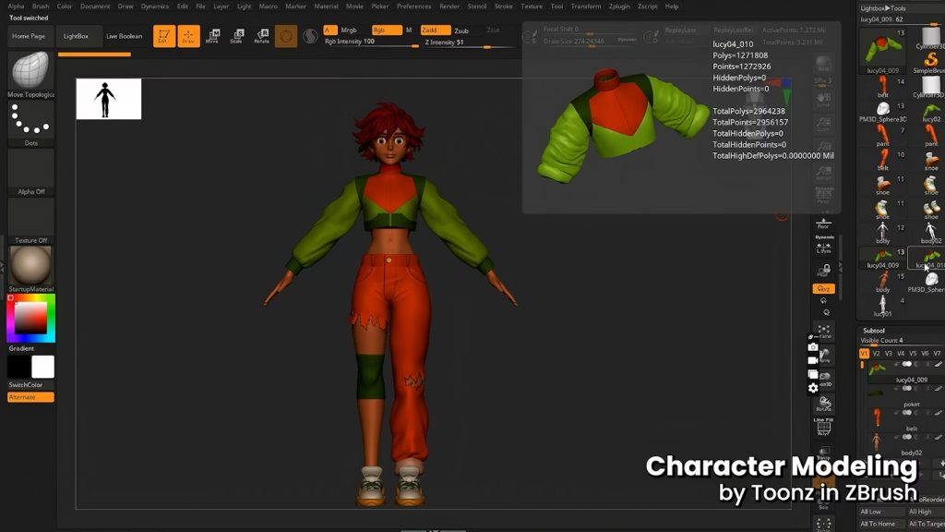Activate the Edit tool icon
945x532 pixels.
coord(166,37)
